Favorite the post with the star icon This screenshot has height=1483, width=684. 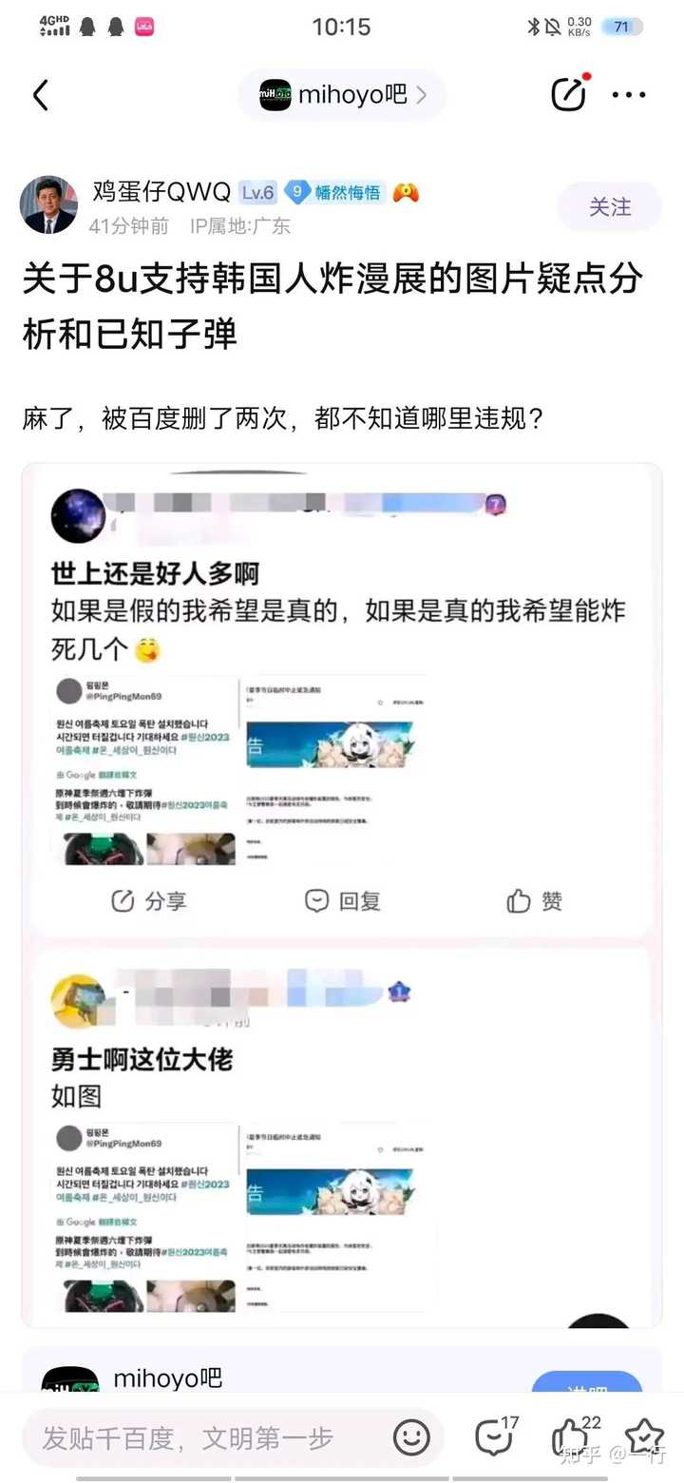pyautogui.click(x=644, y=1436)
